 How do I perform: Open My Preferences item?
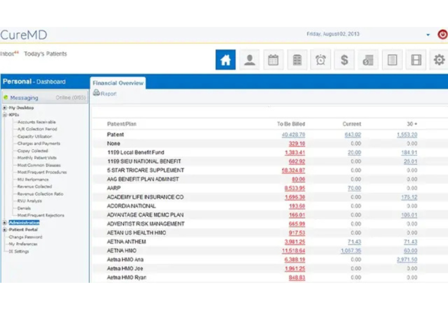(x=23, y=244)
